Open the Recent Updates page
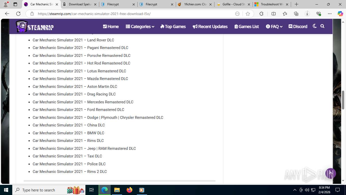 coord(210,26)
